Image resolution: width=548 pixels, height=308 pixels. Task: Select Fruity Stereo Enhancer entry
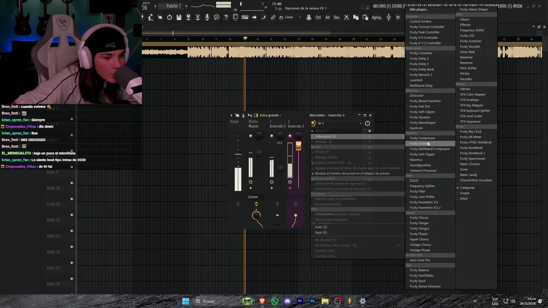pos(425,286)
